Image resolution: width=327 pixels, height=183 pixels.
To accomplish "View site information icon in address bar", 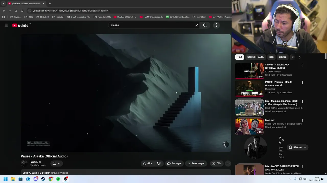I will 29,11.
